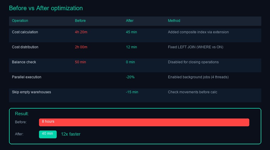Viewport: 270px width, 150px height.
Task: Click the red 8 hours bar
Action: [144, 122]
